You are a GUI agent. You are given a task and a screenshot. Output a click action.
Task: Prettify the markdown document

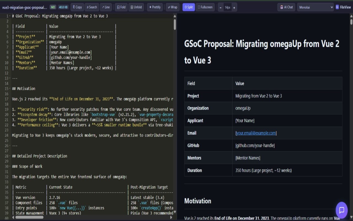[155, 7]
